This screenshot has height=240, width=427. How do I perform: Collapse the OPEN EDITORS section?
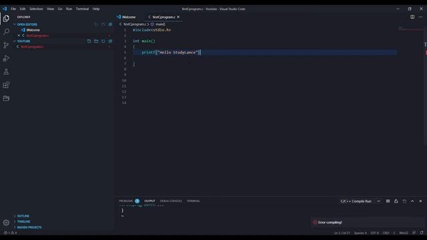(x=15, y=25)
